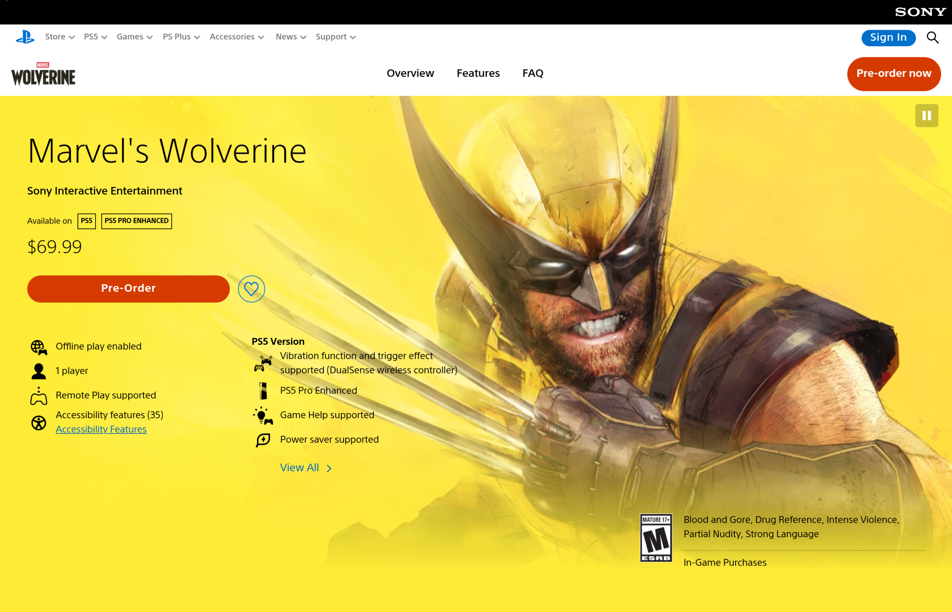Expand the Games dropdown menu
952x612 pixels.
click(x=134, y=37)
